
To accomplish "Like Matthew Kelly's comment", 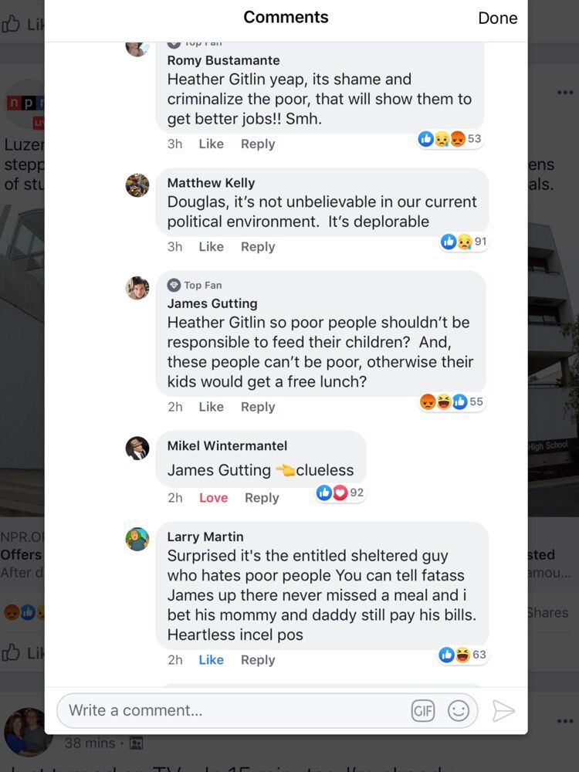I will click(x=211, y=247).
